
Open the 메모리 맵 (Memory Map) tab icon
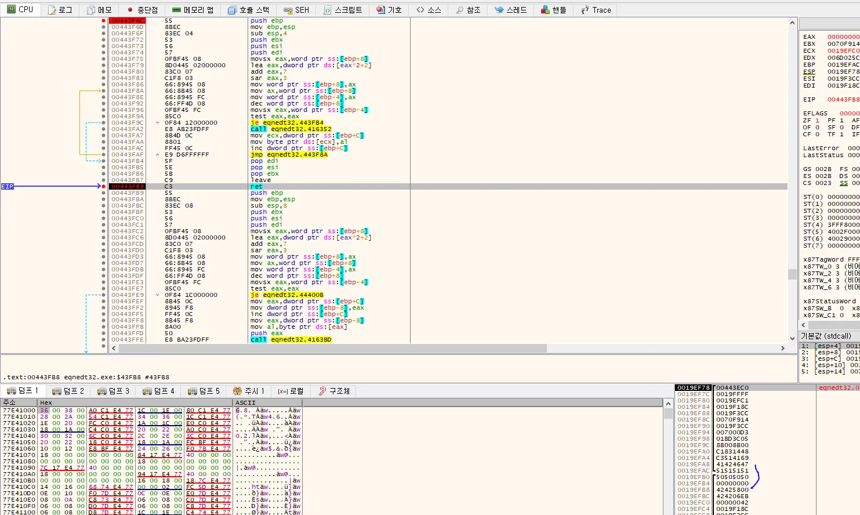click(176, 10)
